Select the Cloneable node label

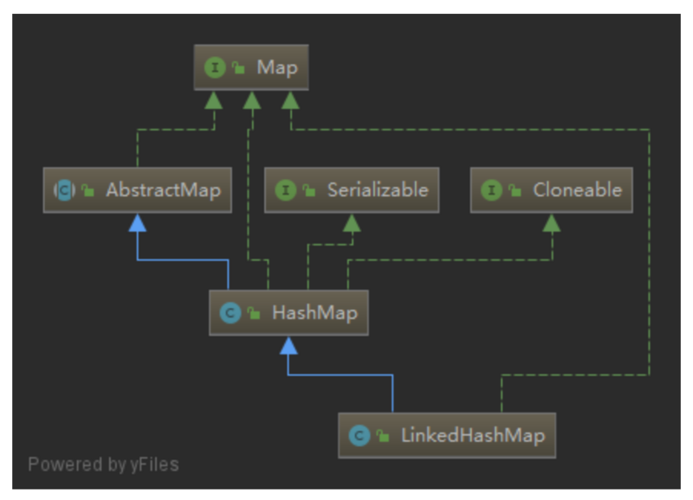pyautogui.click(x=577, y=190)
